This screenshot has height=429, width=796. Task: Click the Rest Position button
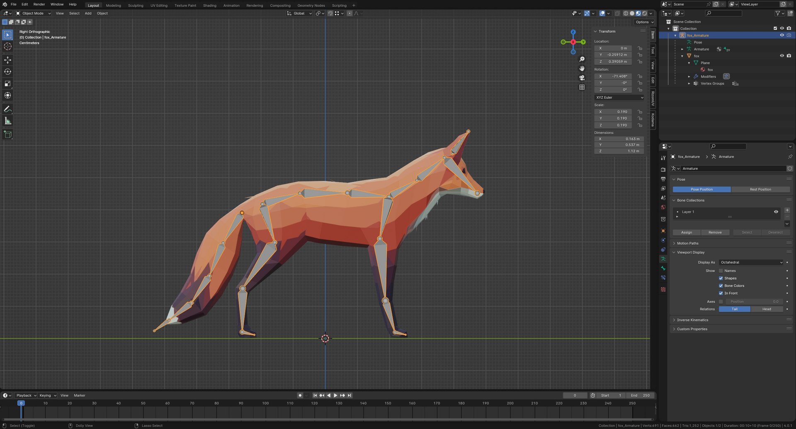[x=760, y=190]
